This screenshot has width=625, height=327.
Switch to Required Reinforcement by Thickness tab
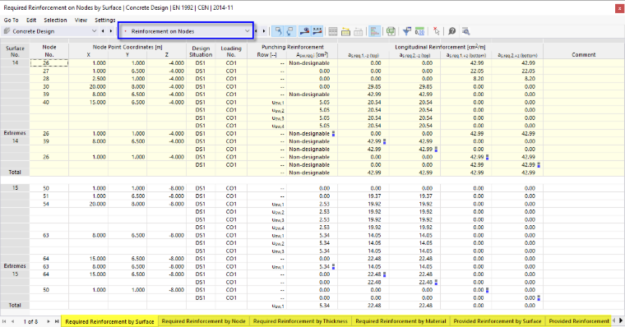pyautogui.click(x=300, y=321)
